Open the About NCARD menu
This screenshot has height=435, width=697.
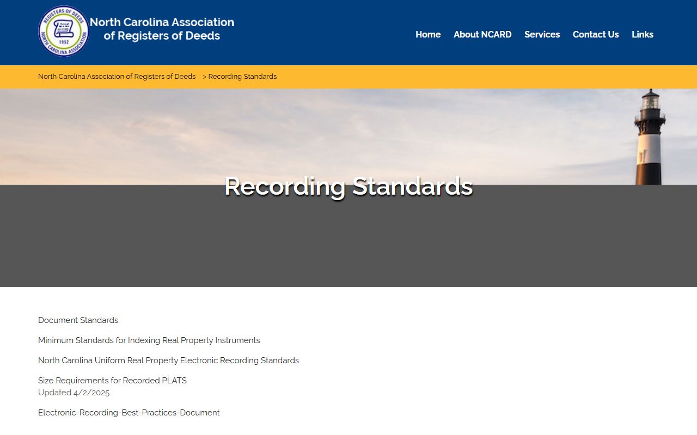[482, 34]
